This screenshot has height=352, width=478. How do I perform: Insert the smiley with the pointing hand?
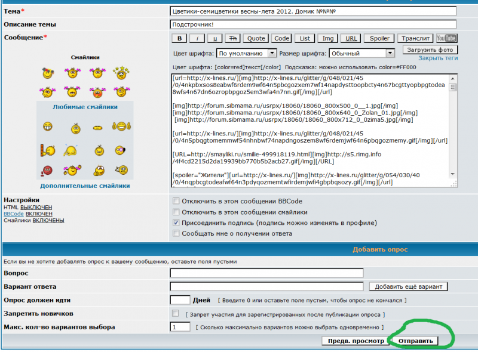122,169
